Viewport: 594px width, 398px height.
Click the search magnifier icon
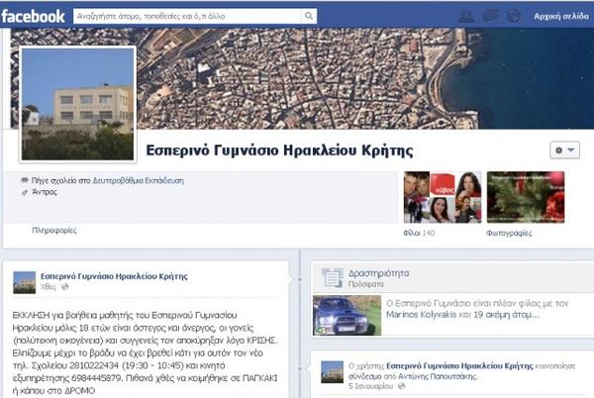click(x=309, y=16)
